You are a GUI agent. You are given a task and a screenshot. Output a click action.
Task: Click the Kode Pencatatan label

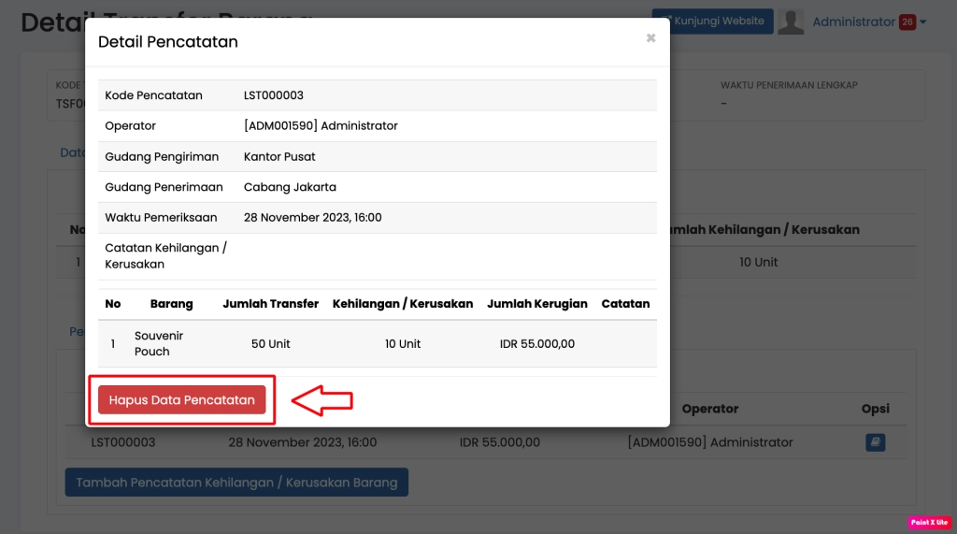(154, 95)
